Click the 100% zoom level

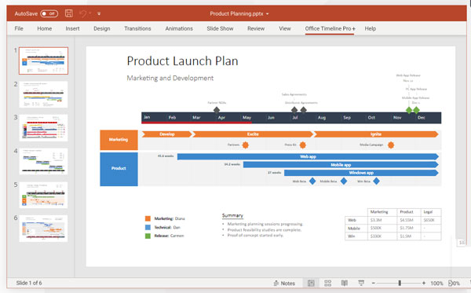pos(436,284)
